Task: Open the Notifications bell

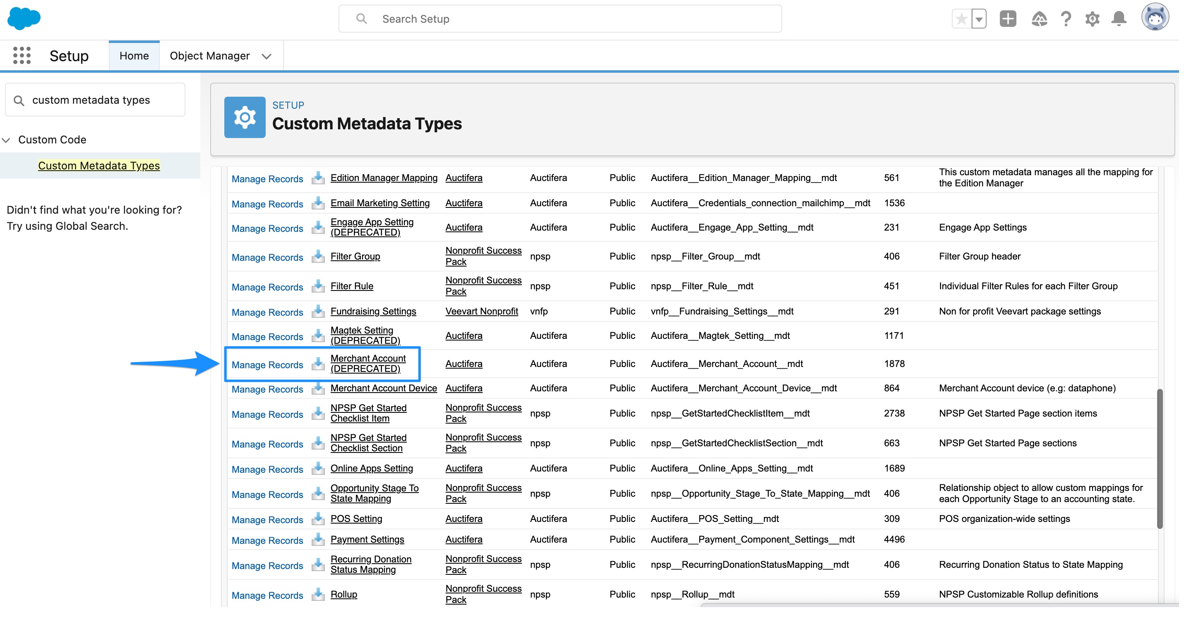Action: pos(1119,19)
